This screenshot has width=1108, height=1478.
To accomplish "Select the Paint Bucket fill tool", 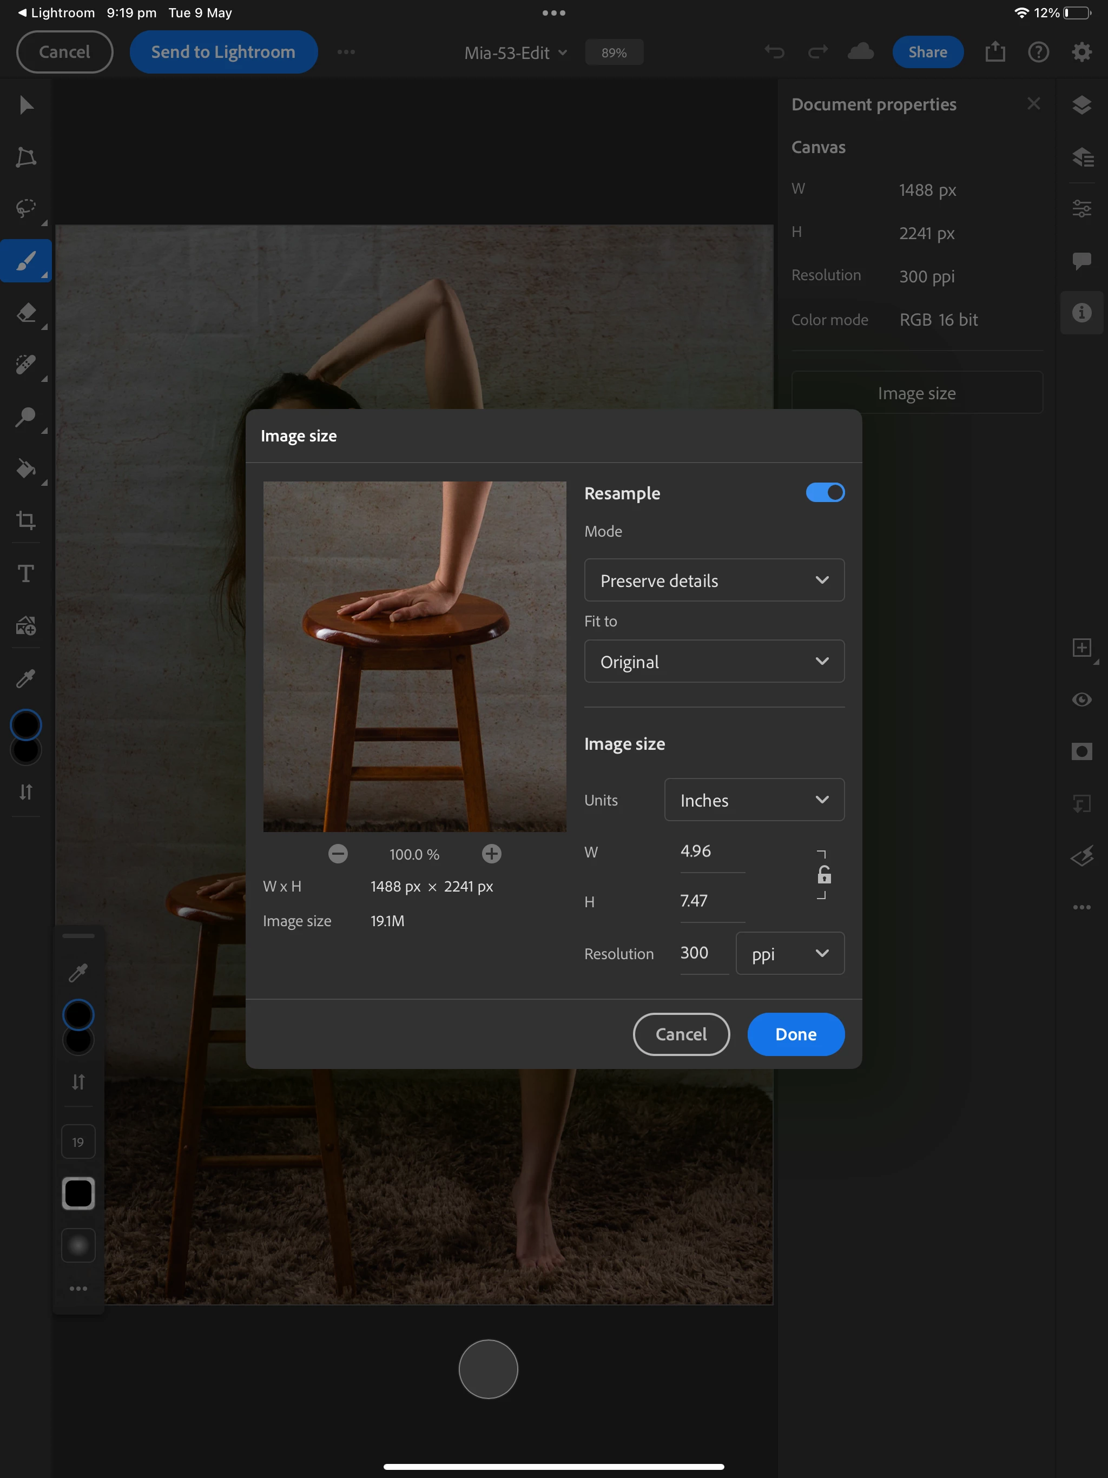I will coord(26,469).
